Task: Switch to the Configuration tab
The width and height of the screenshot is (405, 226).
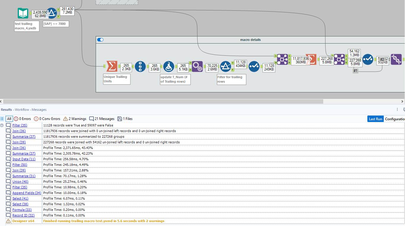Action: [395, 119]
